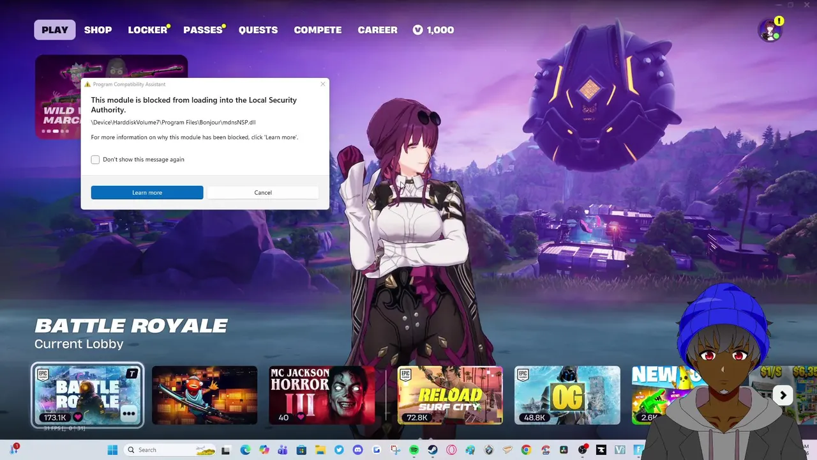
Task: Open the SHOP tab
Action: point(98,30)
